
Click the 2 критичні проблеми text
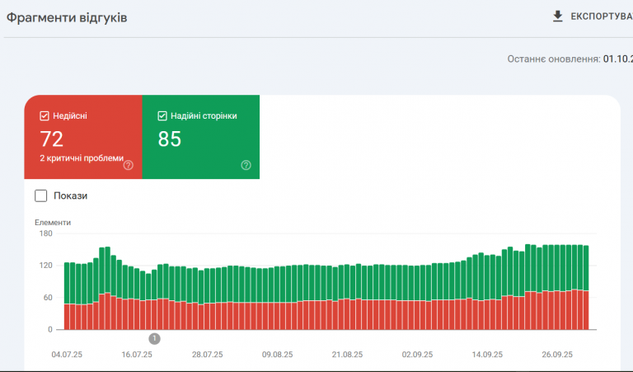[82, 158]
